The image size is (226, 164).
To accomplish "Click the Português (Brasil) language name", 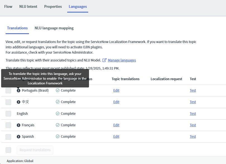I will (x=35, y=91).
